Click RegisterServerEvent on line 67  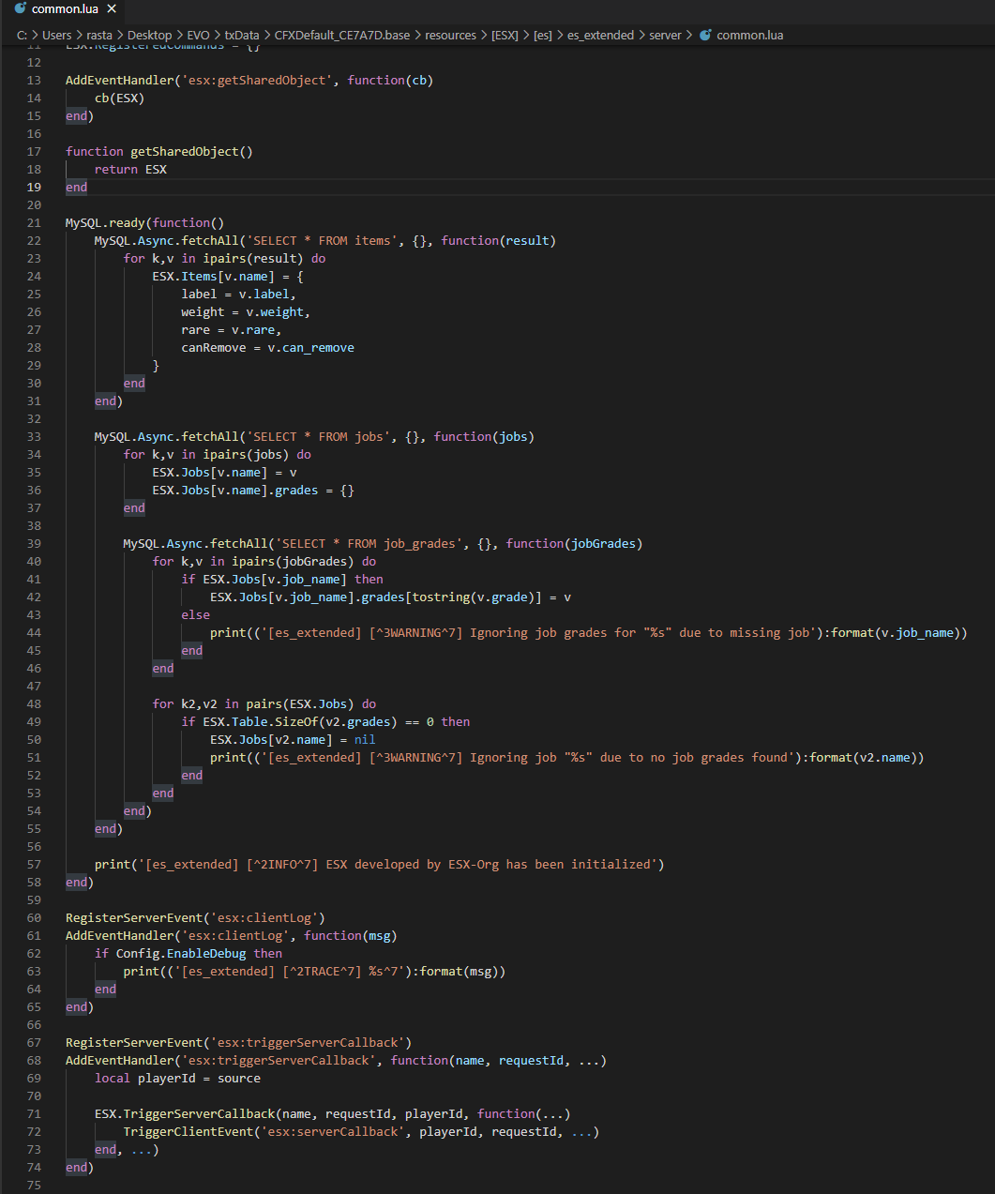(134, 1043)
